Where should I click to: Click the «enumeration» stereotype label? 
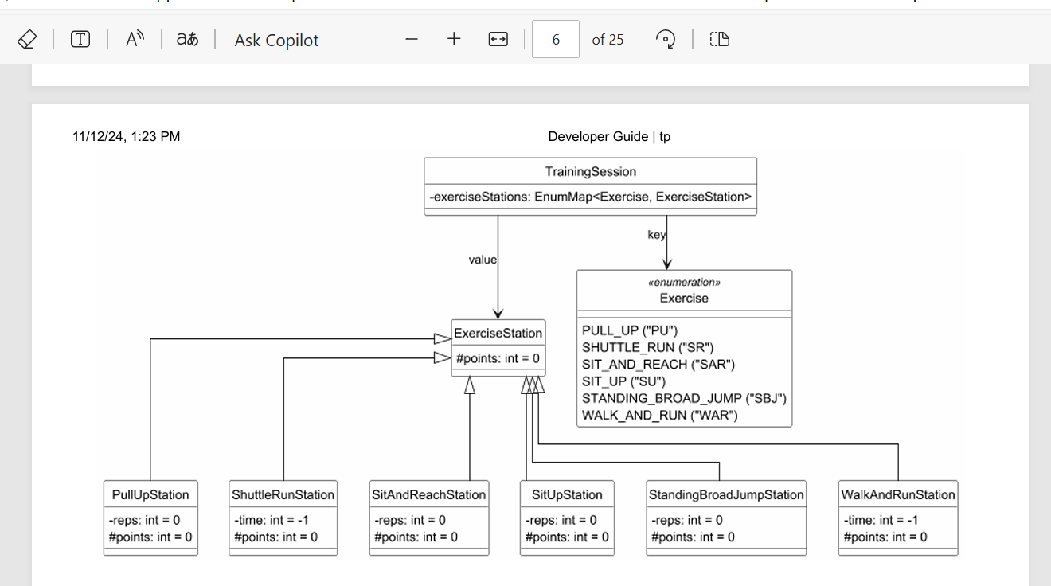[x=684, y=283]
